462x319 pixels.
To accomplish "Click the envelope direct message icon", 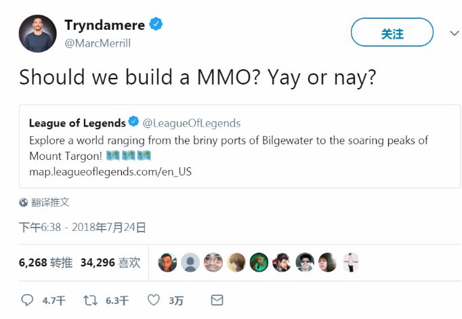I will (217, 300).
